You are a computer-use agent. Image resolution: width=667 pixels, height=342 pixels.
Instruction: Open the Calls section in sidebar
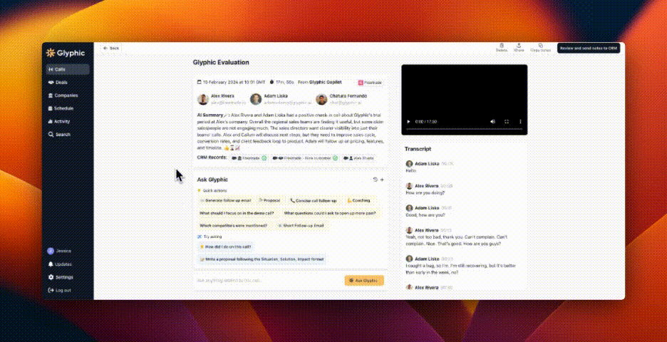click(x=68, y=69)
